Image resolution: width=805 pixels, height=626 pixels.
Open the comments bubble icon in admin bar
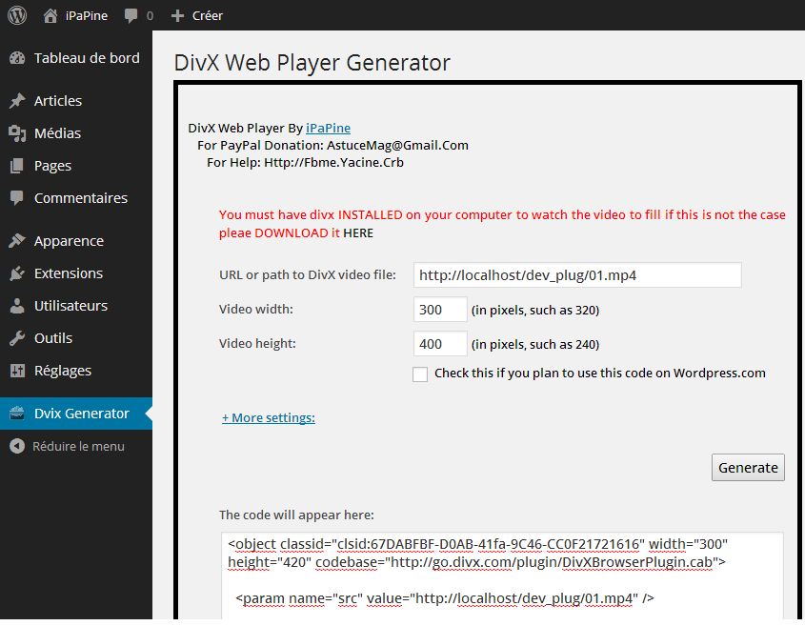(x=131, y=16)
